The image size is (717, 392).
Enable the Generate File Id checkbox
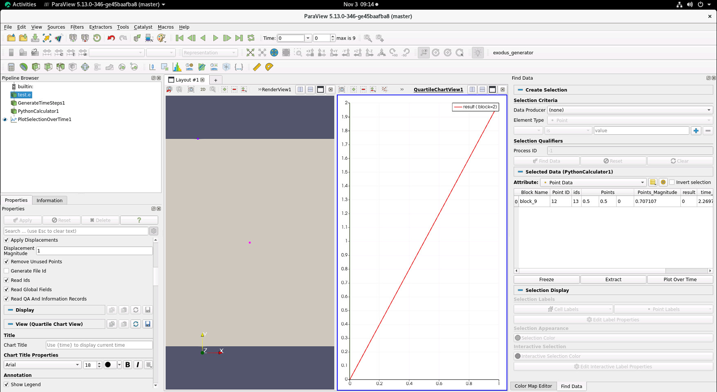pos(7,271)
